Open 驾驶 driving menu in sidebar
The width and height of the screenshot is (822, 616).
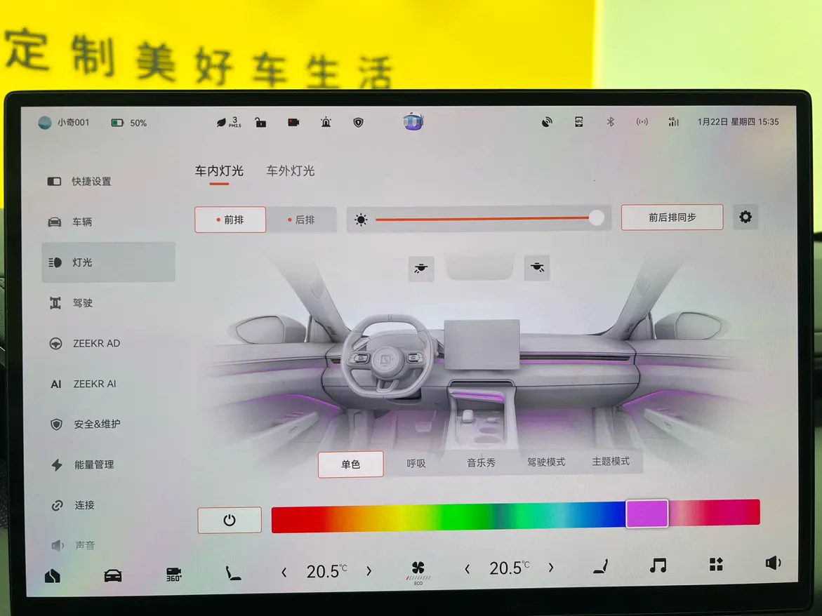pyautogui.click(x=82, y=303)
